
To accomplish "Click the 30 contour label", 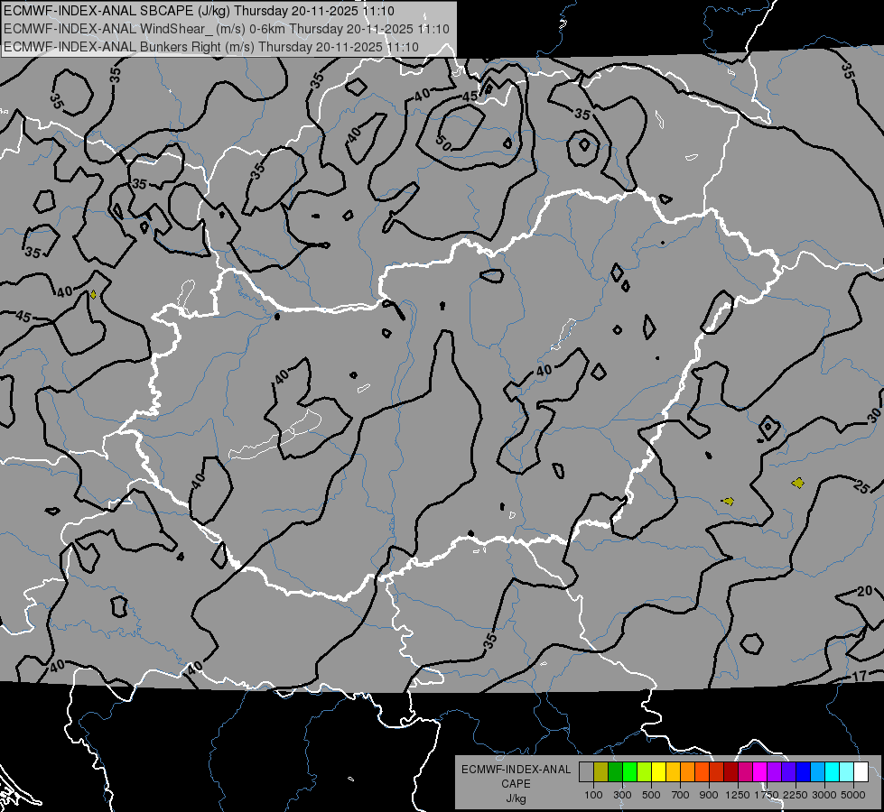I will tap(874, 416).
